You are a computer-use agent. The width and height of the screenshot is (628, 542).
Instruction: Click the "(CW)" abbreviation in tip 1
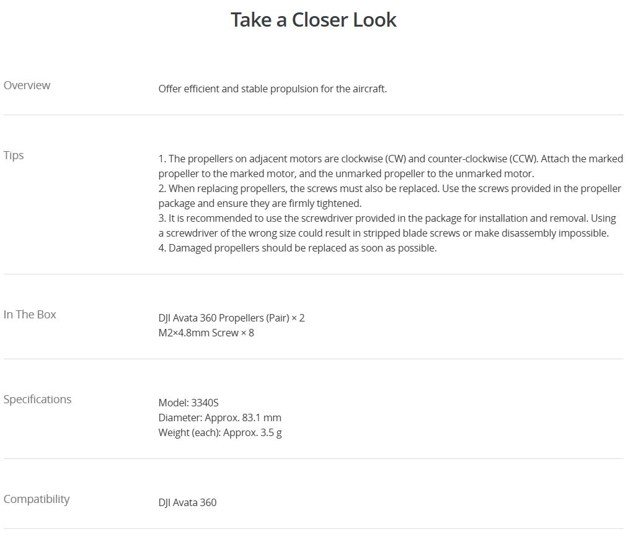tap(395, 159)
